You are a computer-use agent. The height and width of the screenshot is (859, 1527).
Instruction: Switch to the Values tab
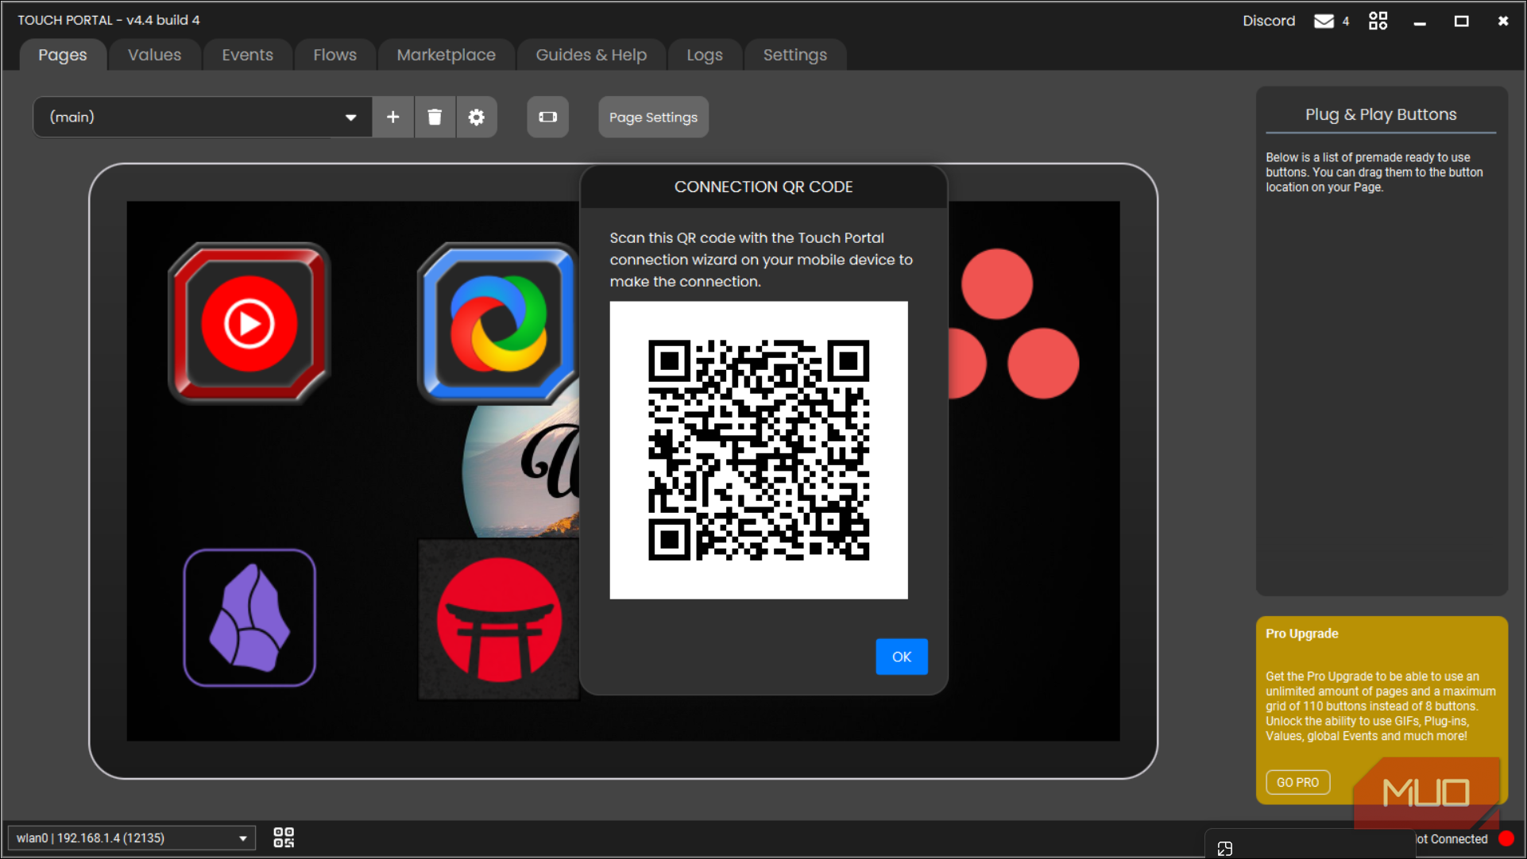point(154,55)
